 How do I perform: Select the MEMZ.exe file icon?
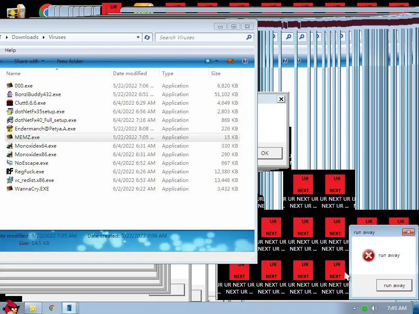pyautogui.click(x=10, y=137)
